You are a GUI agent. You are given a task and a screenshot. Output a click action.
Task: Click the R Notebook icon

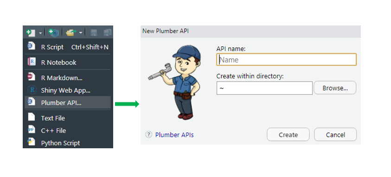click(x=32, y=62)
